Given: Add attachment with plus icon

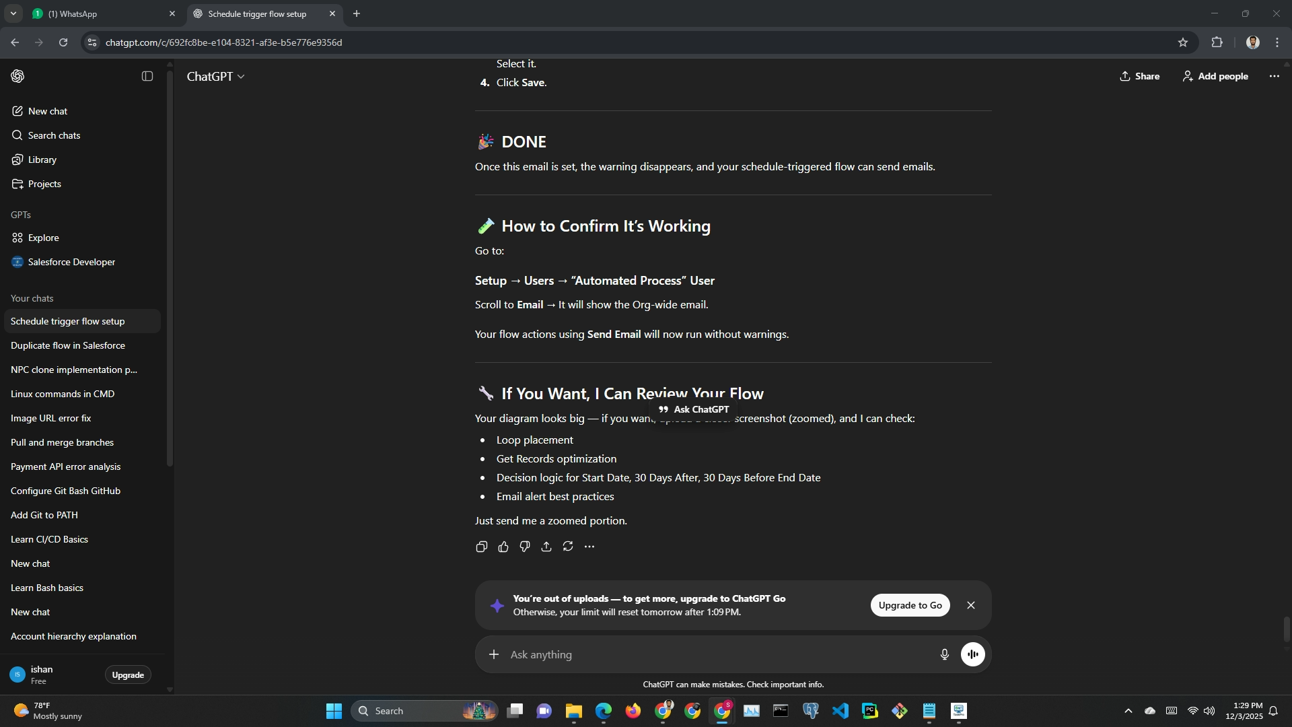Looking at the screenshot, I should pyautogui.click(x=494, y=654).
